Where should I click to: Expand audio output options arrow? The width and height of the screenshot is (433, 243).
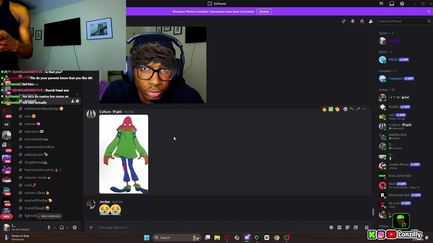point(67,227)
